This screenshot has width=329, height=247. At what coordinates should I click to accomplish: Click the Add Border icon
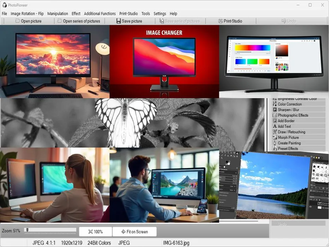(275, 121)
